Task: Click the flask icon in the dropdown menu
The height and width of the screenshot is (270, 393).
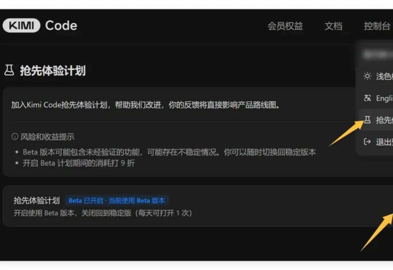Action: [x=366, y=120]
